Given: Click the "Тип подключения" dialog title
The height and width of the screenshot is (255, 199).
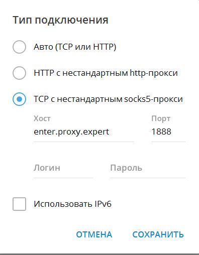Looking at the screenshot, I should (x=60, y=20).
